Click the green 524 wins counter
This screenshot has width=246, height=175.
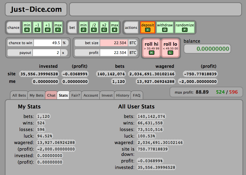point(220,92)
